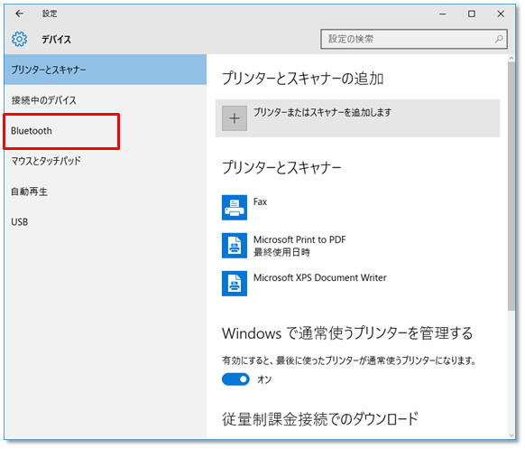This screenshot has width=525, height=449.
Task: Select the Fax printer icon
Action: 235,208
